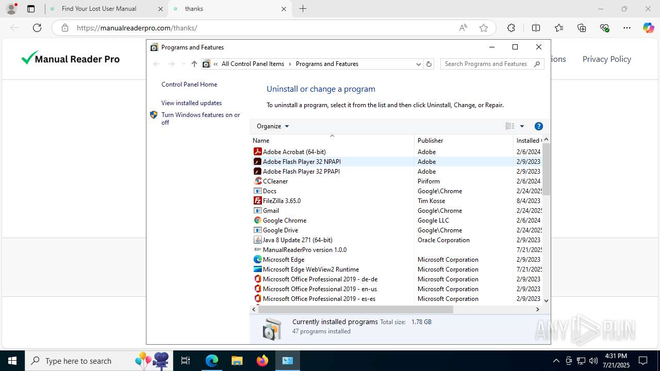Go up one level in Control Panel
The image size is (660, 371).
(194, 64)
